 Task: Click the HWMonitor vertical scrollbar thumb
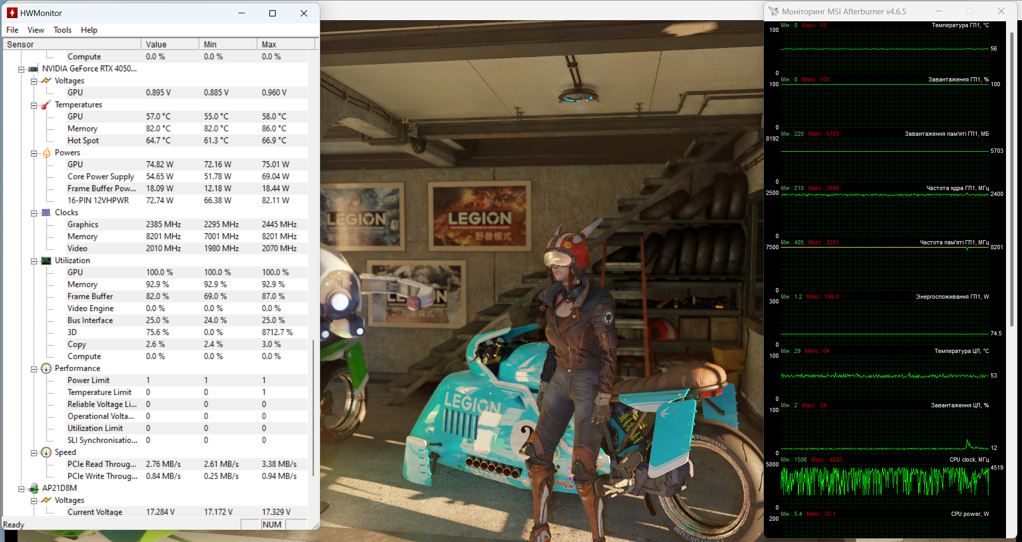[x=313, y=407]
